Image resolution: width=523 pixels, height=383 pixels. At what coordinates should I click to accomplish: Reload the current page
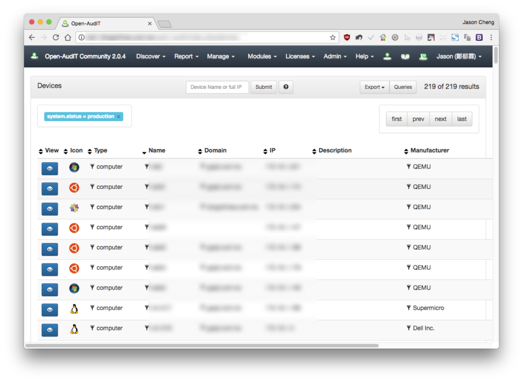(56, 37)
